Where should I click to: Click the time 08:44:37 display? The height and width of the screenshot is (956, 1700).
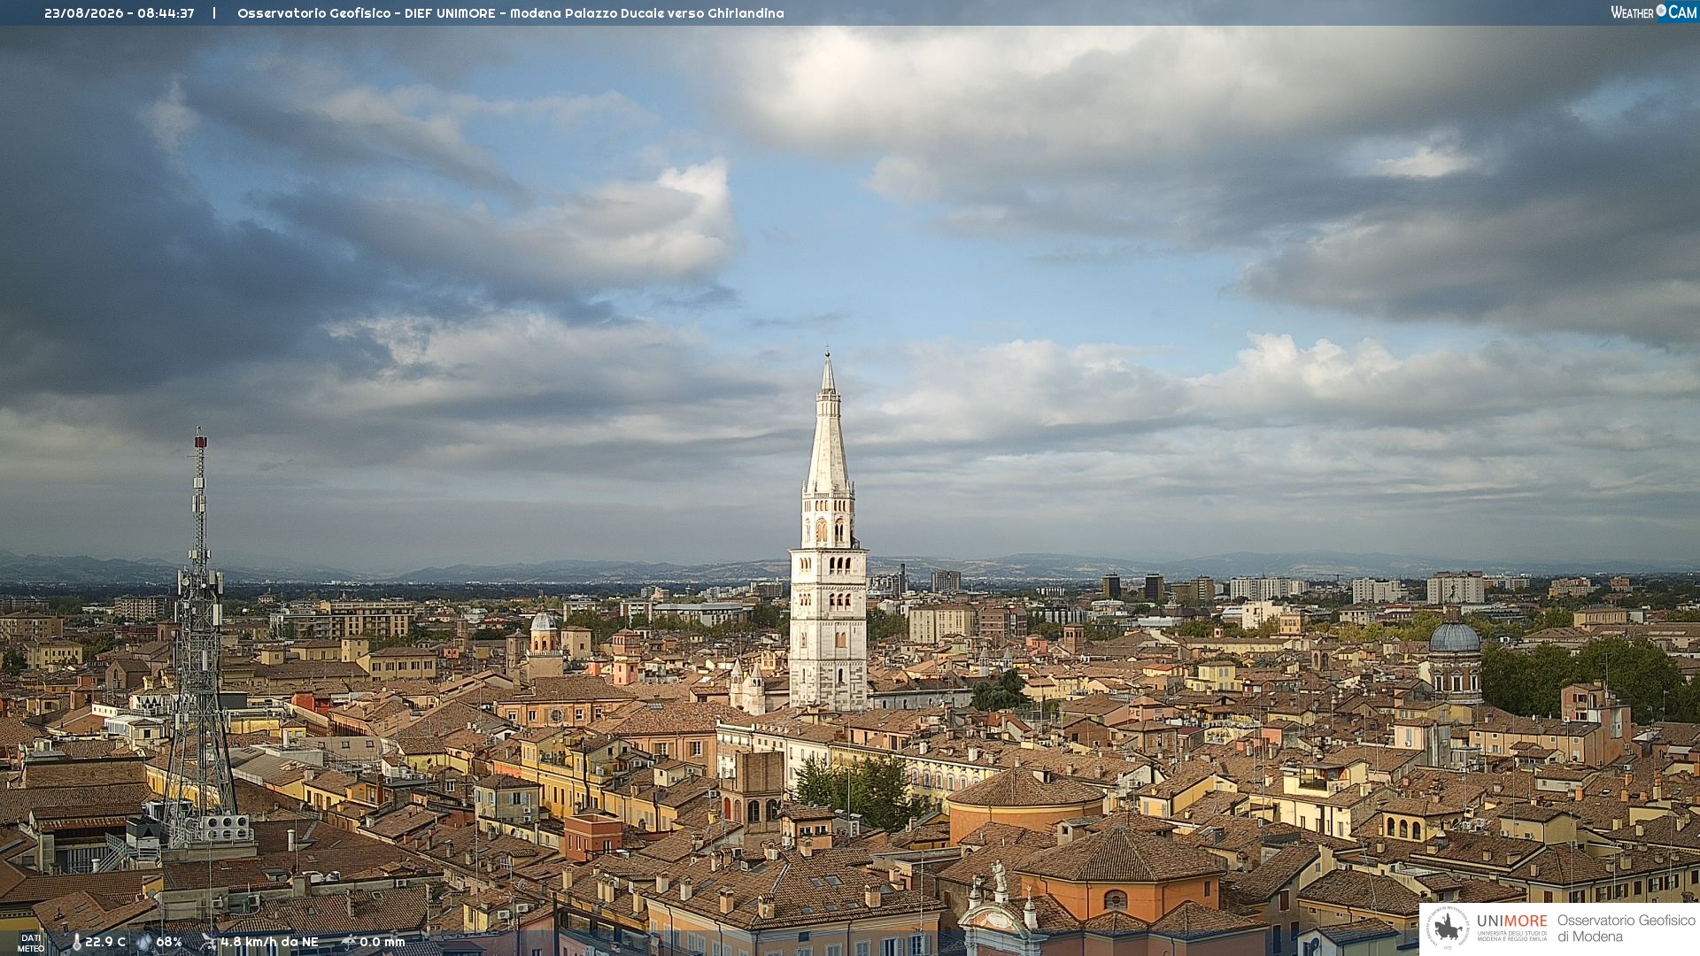(x=166, y=13)
